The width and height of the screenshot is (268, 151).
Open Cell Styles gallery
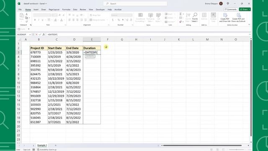158,18
